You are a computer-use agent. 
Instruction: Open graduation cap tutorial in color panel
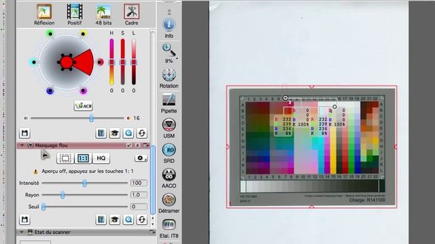[115, 133]
